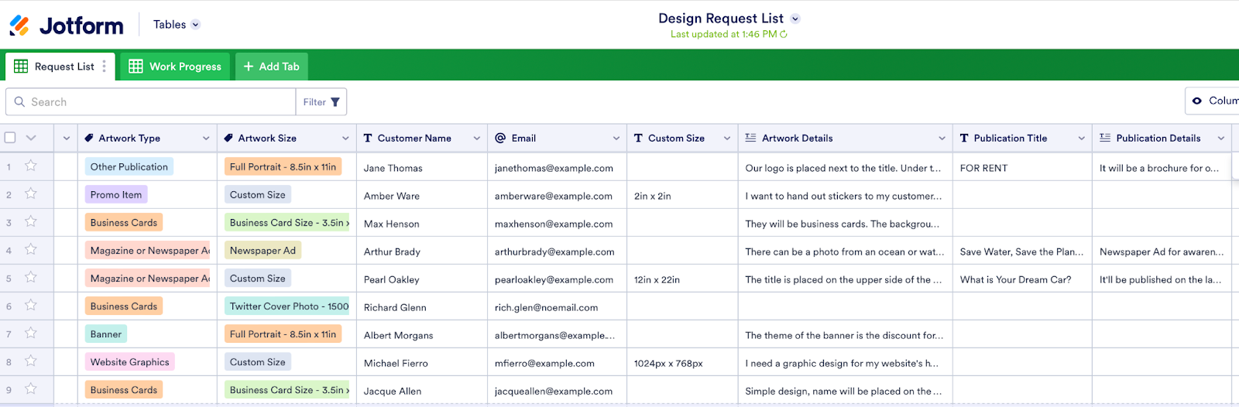The image size is (1239, 407).
Task: Star row 1 as favorite
Action: tap(31, 166)
